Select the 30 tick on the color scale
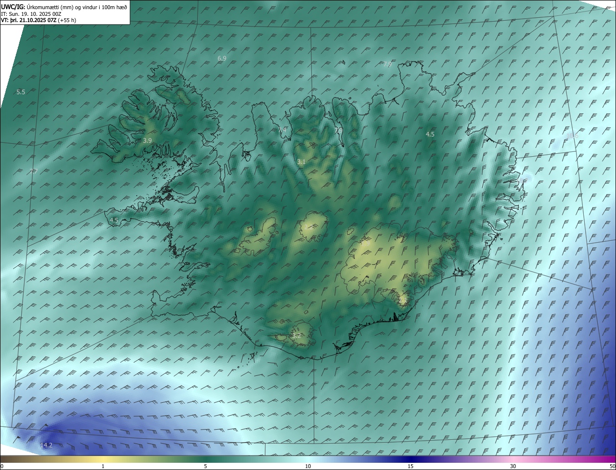The height and width of the screenshot is (470, 616). [x=513, y=466]
